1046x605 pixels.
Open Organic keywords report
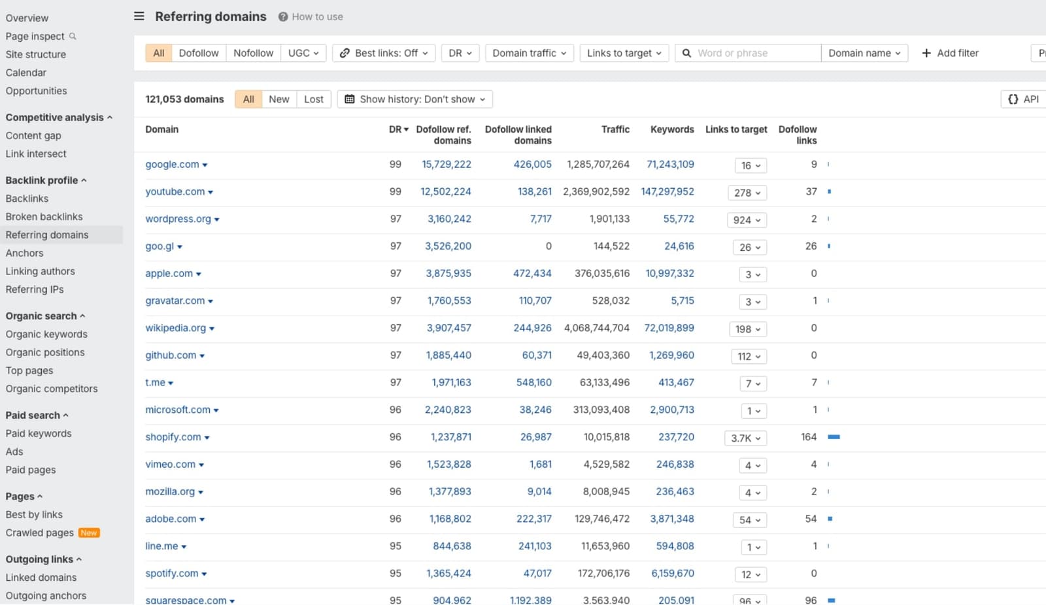pyautogui.click(x=46, y=335)
